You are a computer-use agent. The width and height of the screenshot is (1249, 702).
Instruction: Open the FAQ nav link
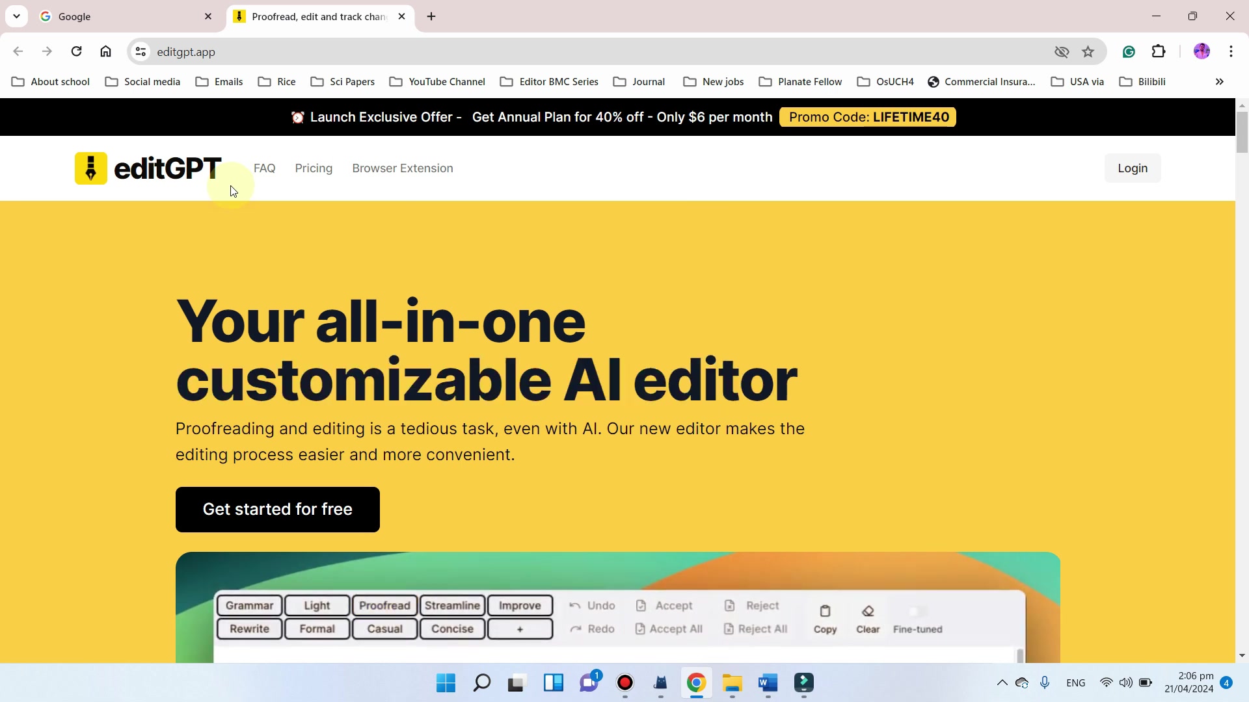coord(265,168)
